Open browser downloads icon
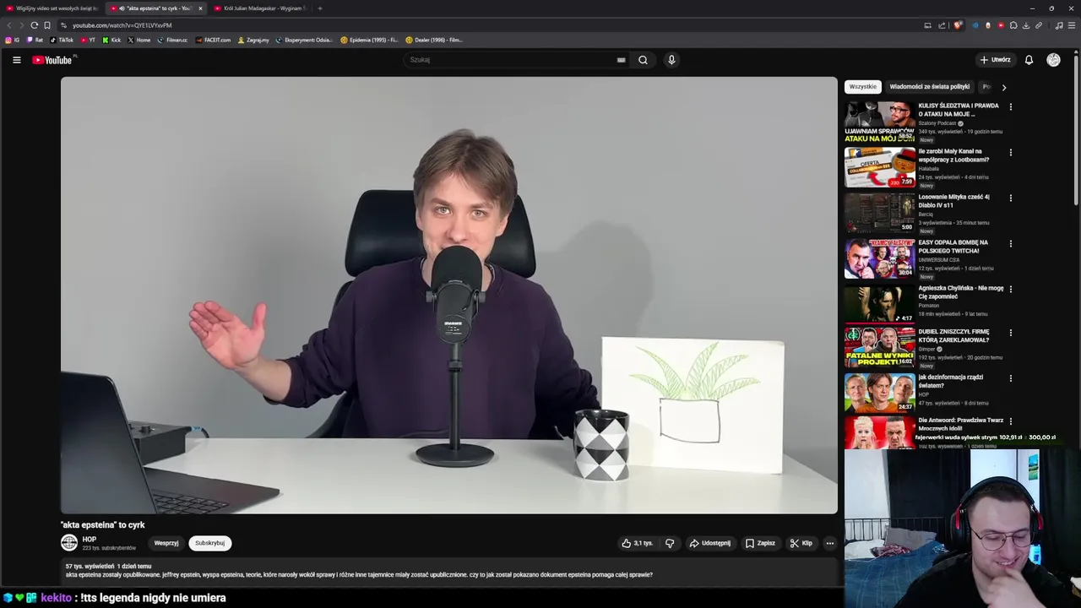This screenshot has height=608, width=1081. [1026, 25]
